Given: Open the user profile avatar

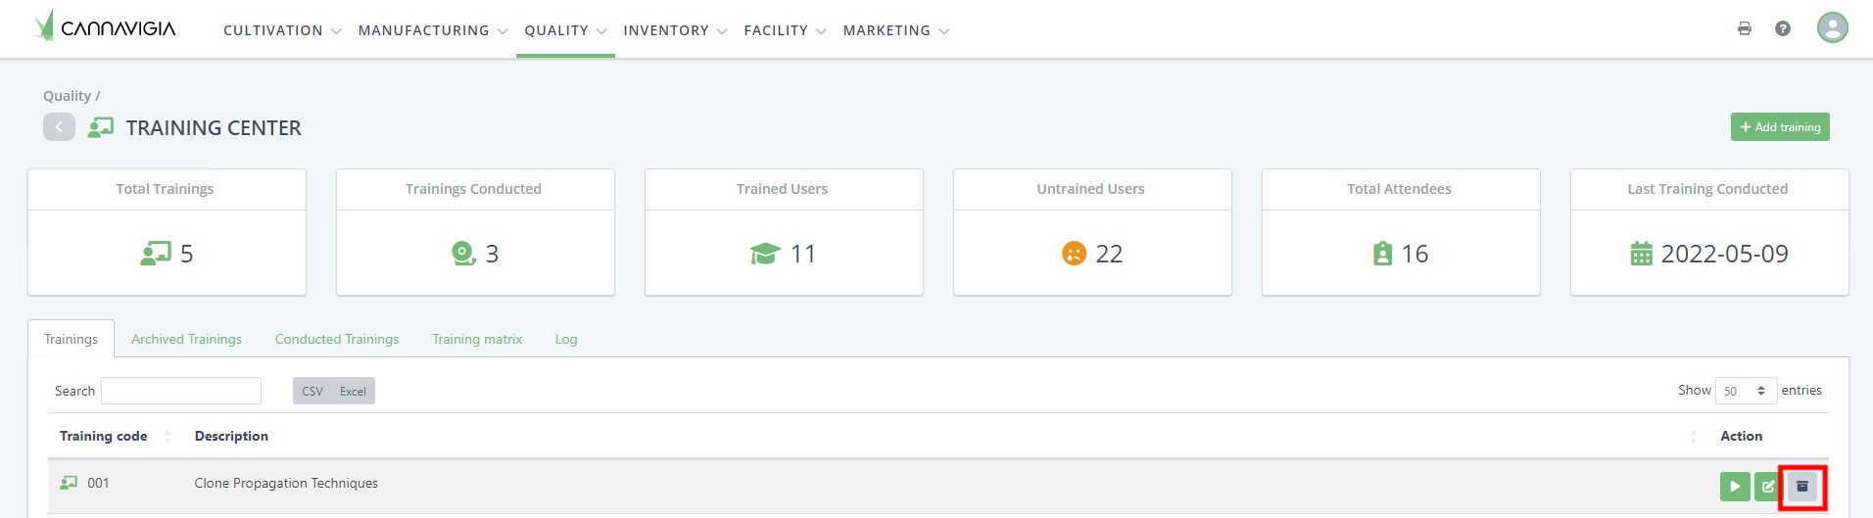Looking at the screenshot, I should 1832,27.
